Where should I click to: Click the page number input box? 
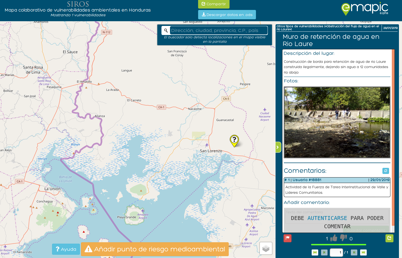[336, 252]
